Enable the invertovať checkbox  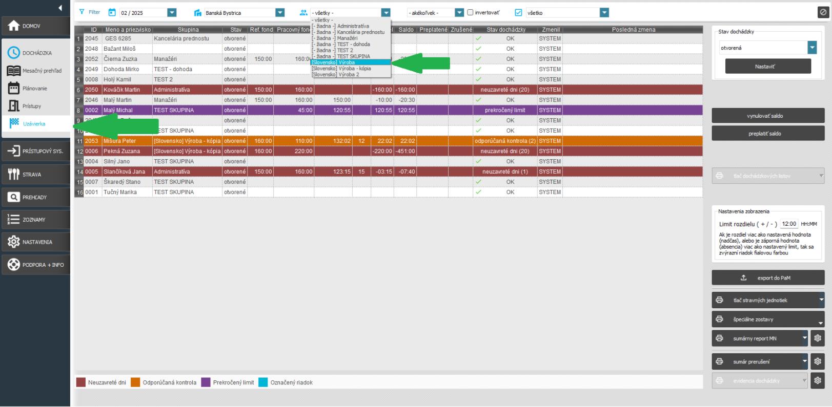(470, 13)
